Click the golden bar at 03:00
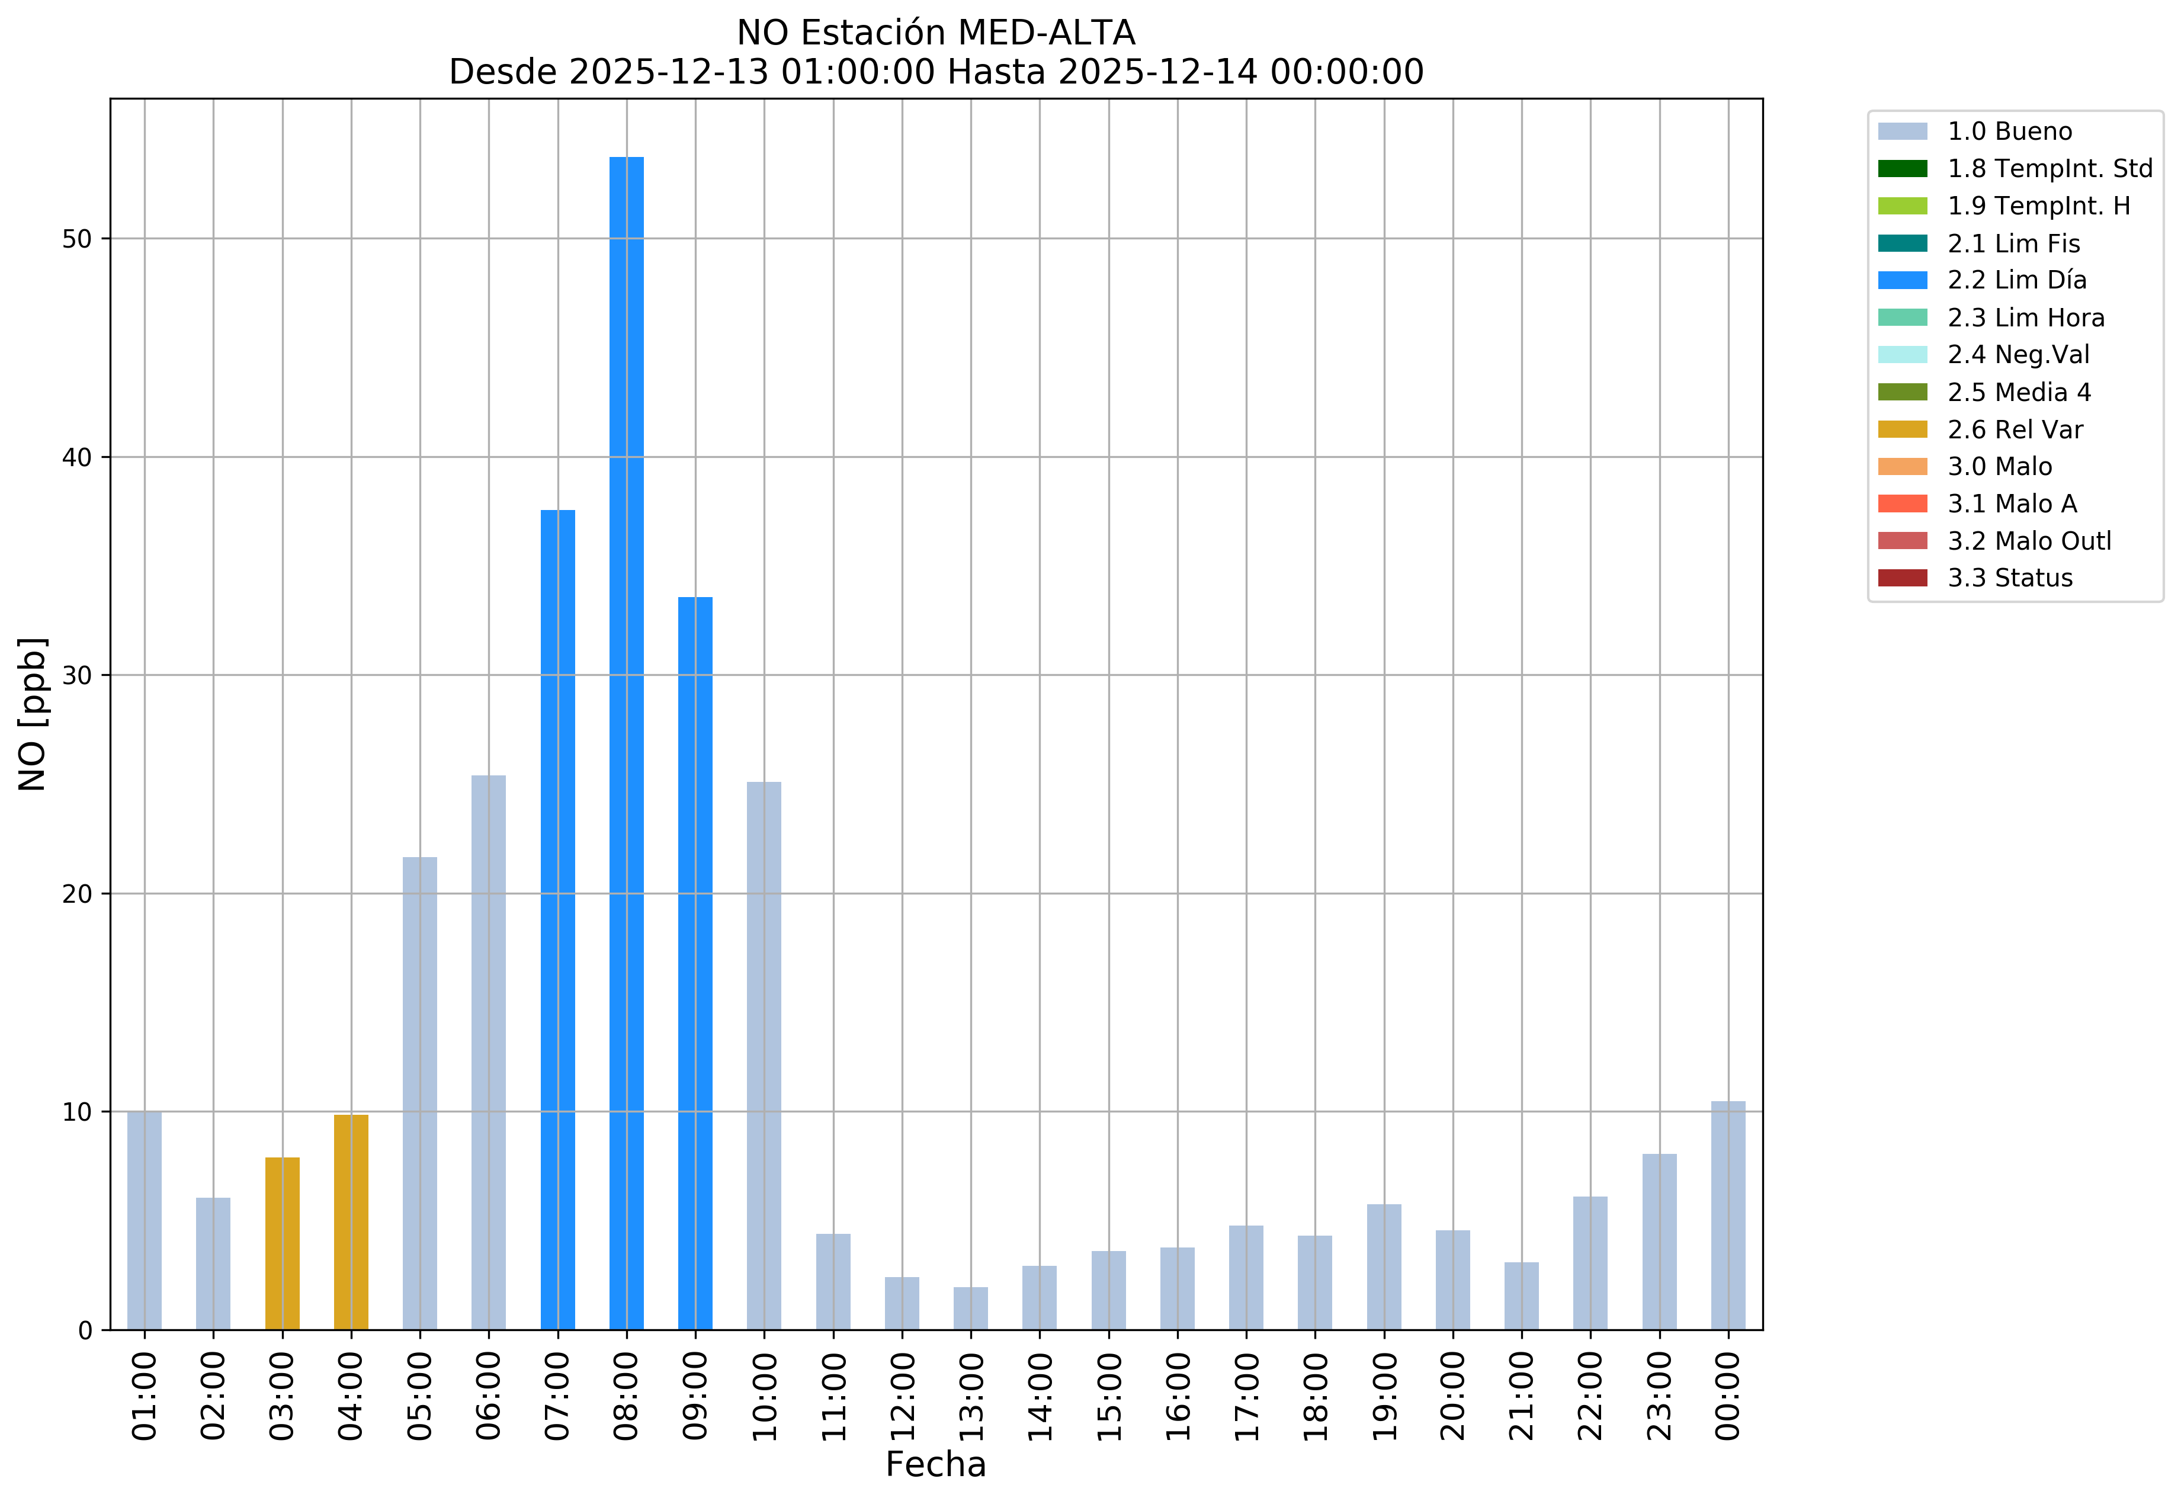Image resolution: width=2181 pixels, height=1501 pixels. [x=282, y=1243]
